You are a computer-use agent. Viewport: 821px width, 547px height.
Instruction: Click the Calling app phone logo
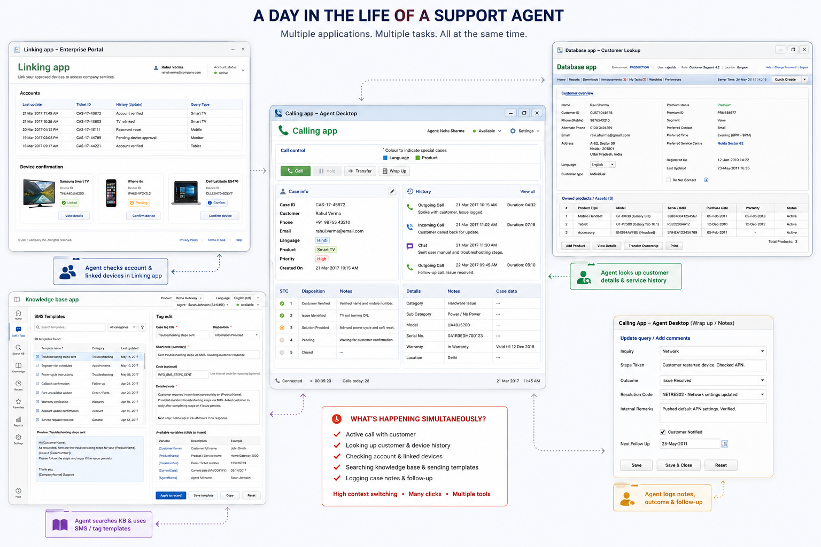click(283, 131)
